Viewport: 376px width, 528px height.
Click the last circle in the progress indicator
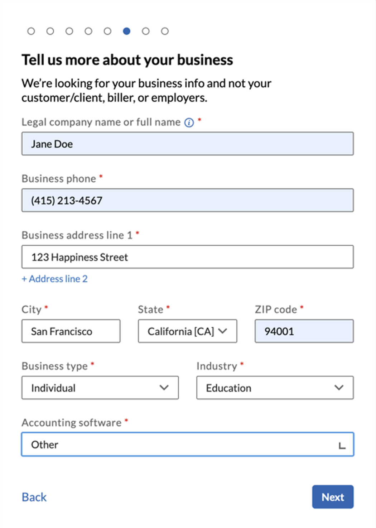coord(165,31)
